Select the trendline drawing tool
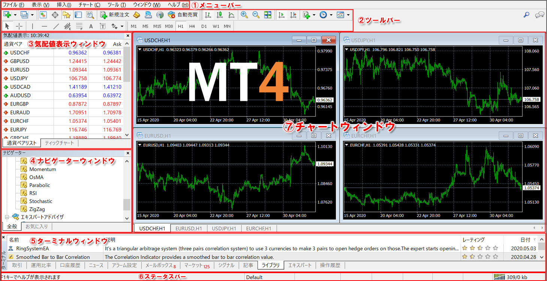Screen dimensions: 547x281 coord(56,26)
